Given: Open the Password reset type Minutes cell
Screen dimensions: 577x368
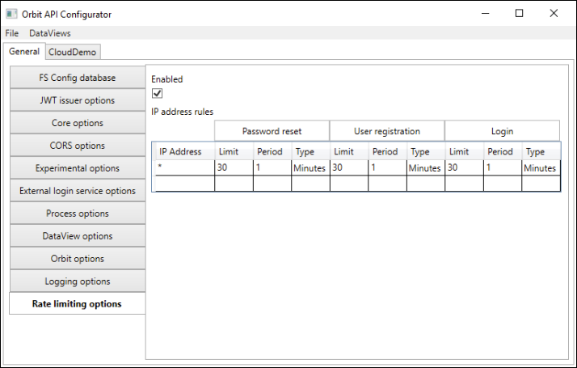Looking at the screenshot, I should [x=310, y=167].
